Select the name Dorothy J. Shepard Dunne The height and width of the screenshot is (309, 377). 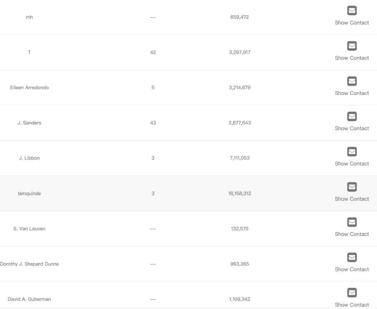point(29,264)
